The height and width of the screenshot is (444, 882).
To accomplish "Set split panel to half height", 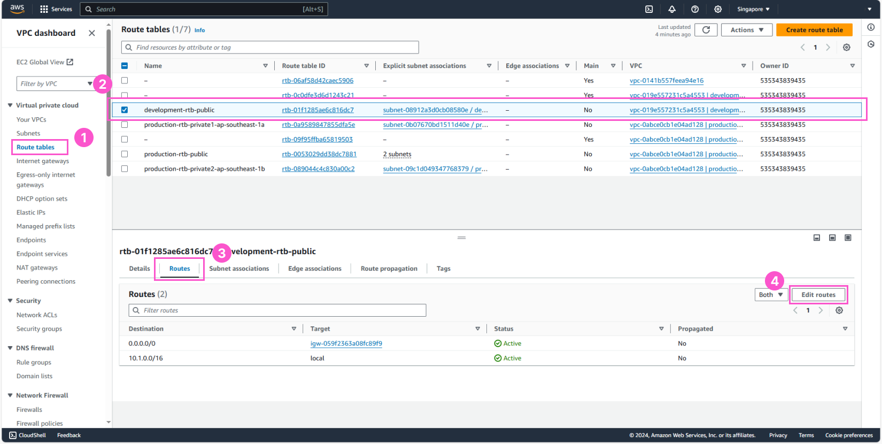I will (x=832, y=238).
